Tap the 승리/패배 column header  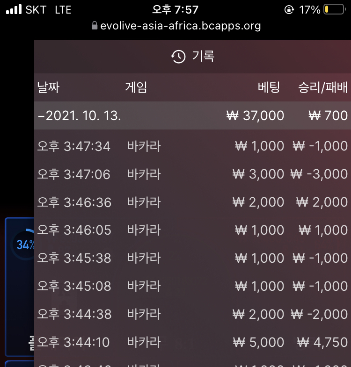pyautogui.click(x=323, y=87)
